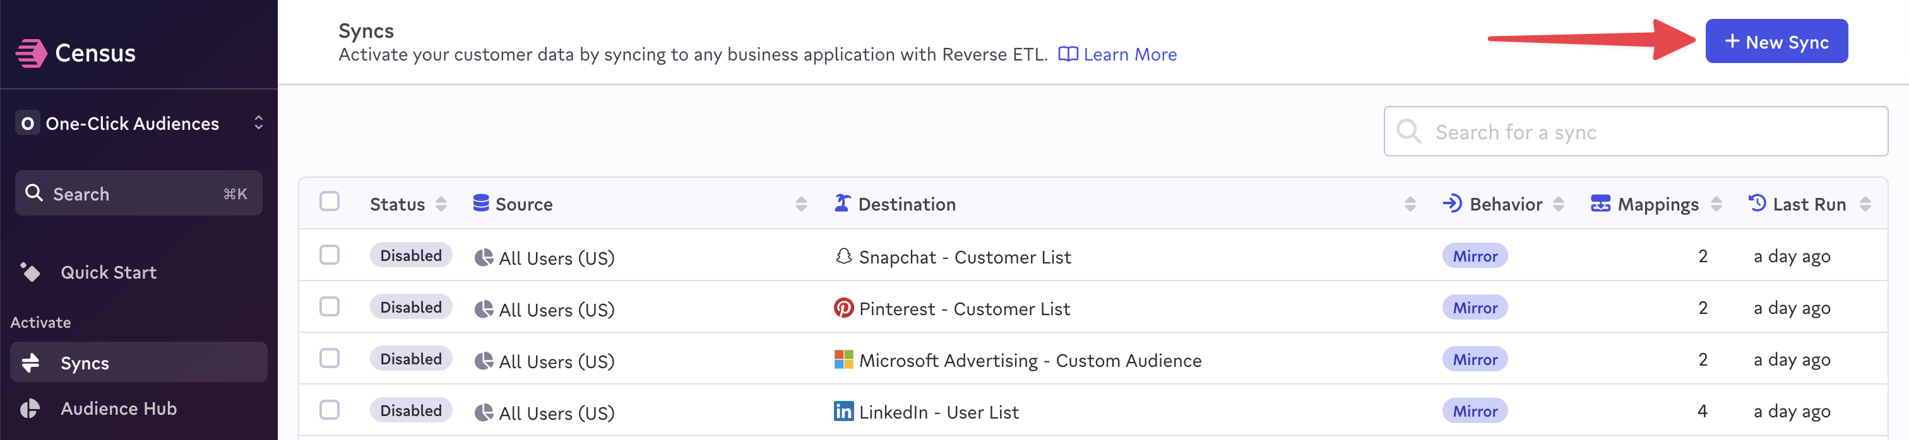Image resolution: width=1909 pixels, height=440 pixels.
Task: Go to Quick Start in sidebar
Action: tap(108, 272)
